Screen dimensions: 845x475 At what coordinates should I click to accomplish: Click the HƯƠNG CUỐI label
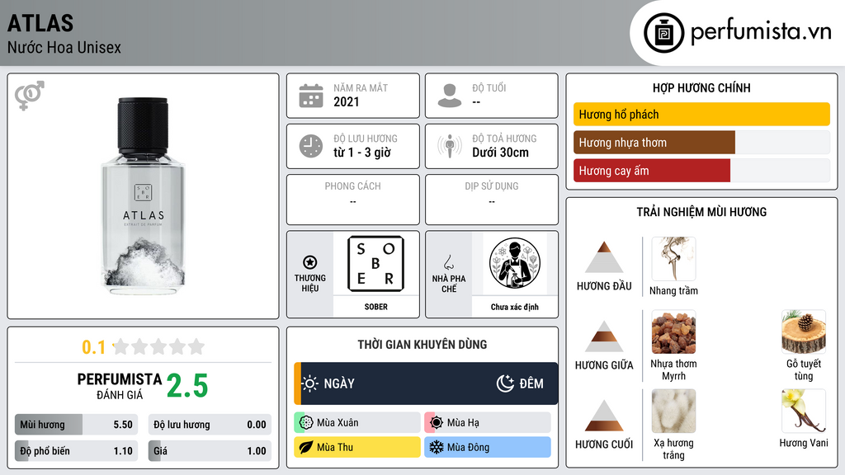pyautogui.click(x=604, y=444)
